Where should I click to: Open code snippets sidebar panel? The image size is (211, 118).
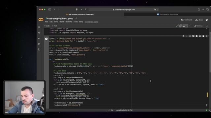coord(39,38)
